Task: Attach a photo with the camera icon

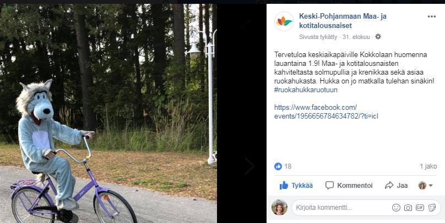Action: [408, 208]
